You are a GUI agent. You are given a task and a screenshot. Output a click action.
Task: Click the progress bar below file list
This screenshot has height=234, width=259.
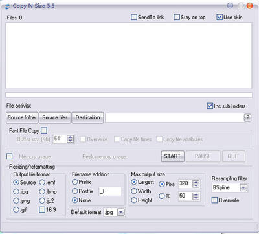tap(129, 95)
